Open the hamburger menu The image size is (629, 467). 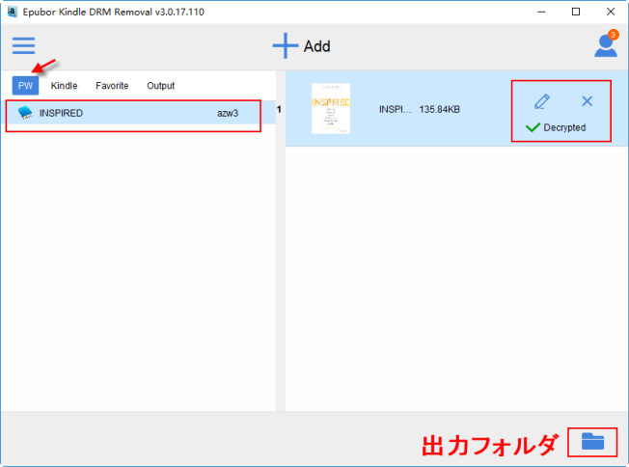[x=23, y=45]
